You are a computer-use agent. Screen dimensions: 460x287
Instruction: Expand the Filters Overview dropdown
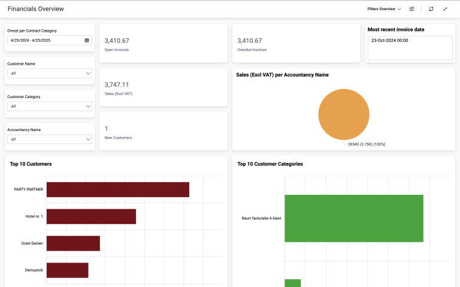(x=384, y=9)
